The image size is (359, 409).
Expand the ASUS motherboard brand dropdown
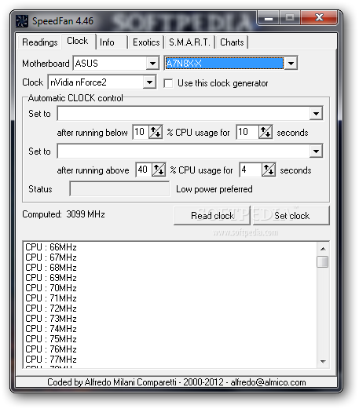(152, 63)
